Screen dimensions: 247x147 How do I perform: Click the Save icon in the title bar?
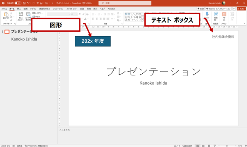24,3
